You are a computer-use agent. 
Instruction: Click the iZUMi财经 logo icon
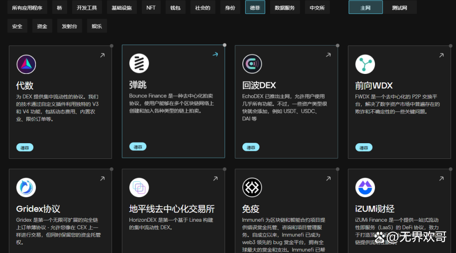coord(365,188)
